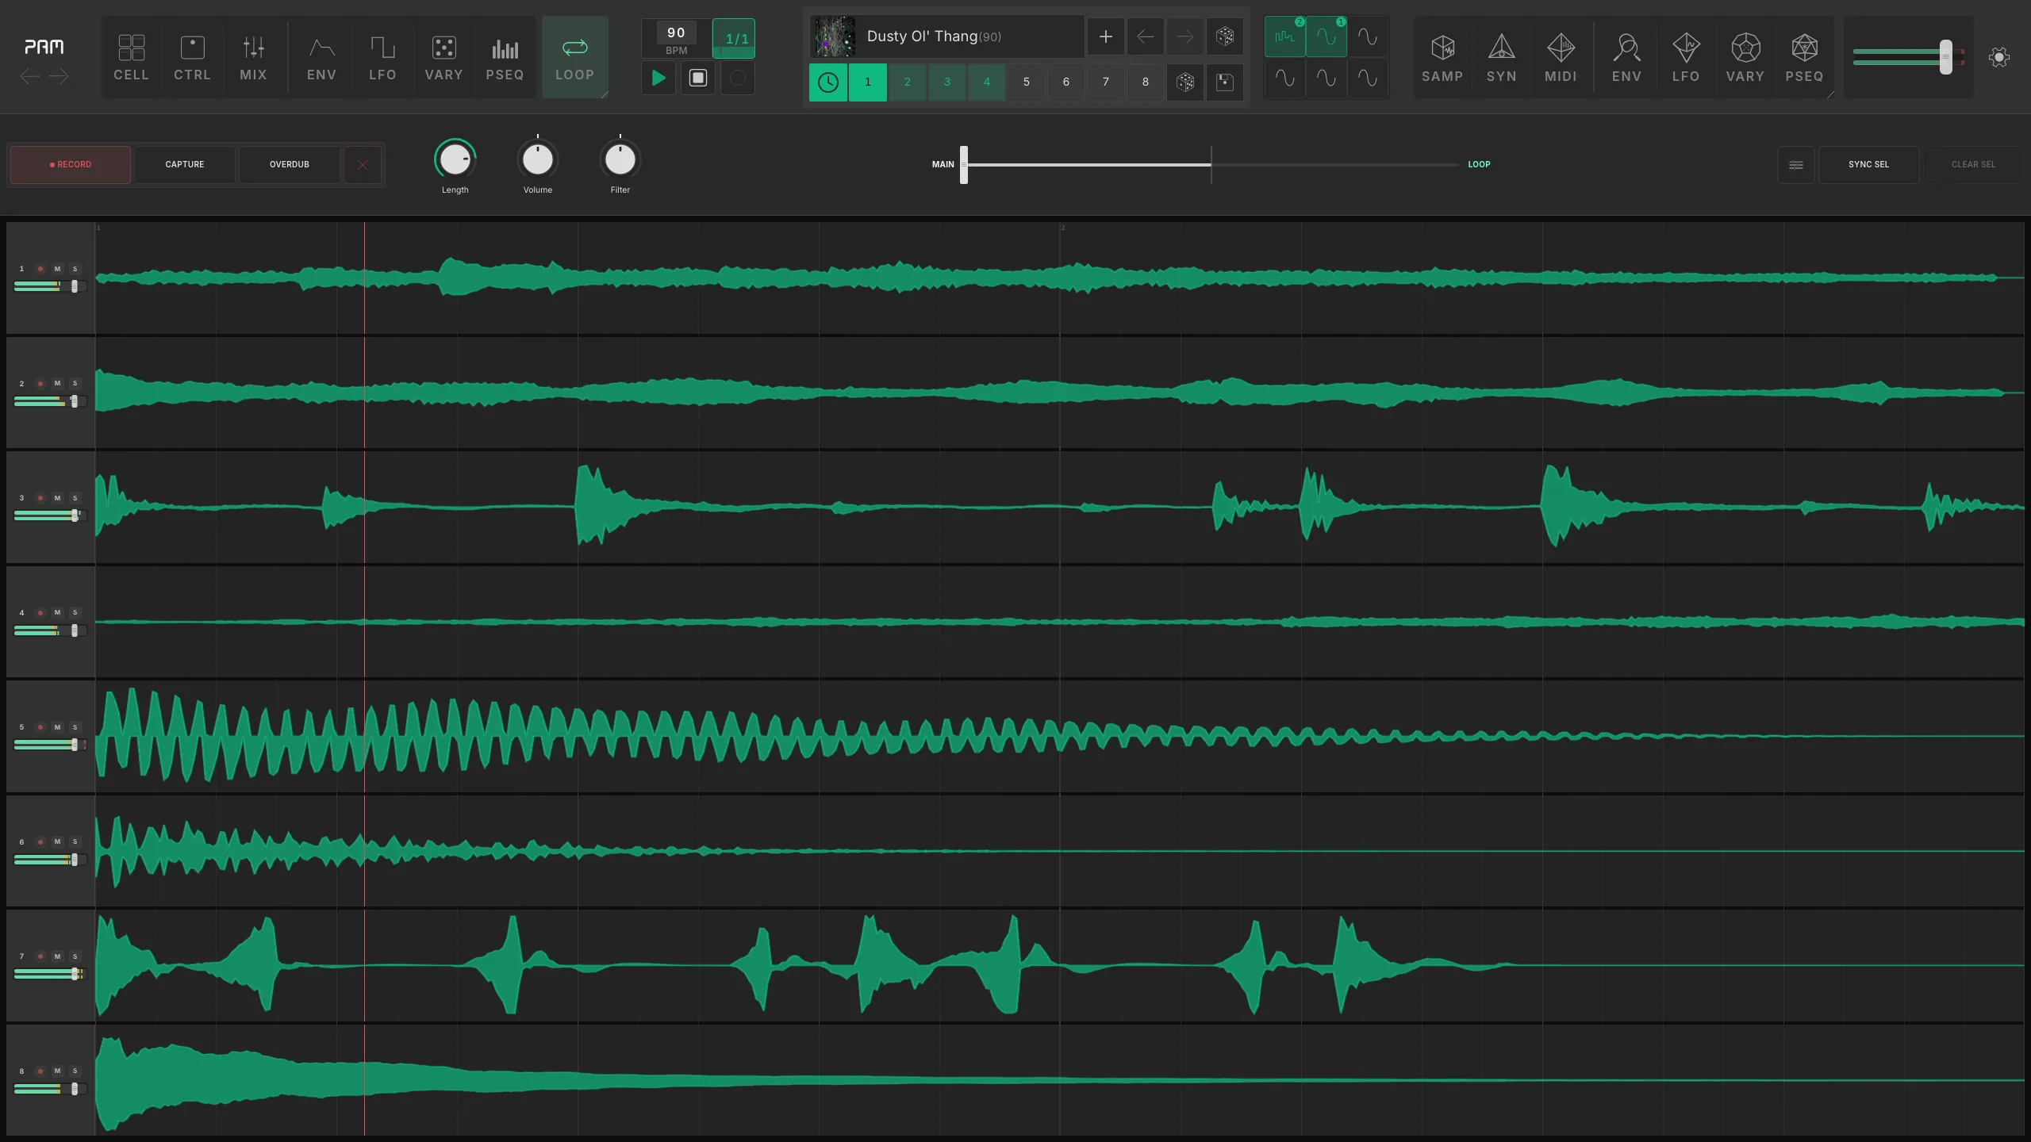Add the right-side PSEQ module
This screenshot has width=2031, height=1142.
coord(1804,57)
